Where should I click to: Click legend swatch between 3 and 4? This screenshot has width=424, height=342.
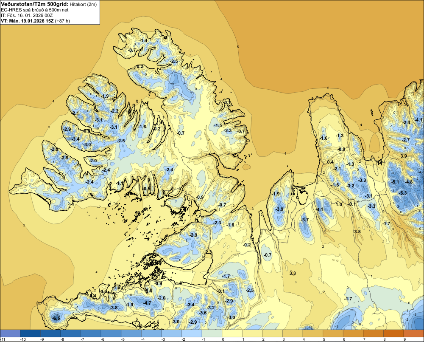293,334
